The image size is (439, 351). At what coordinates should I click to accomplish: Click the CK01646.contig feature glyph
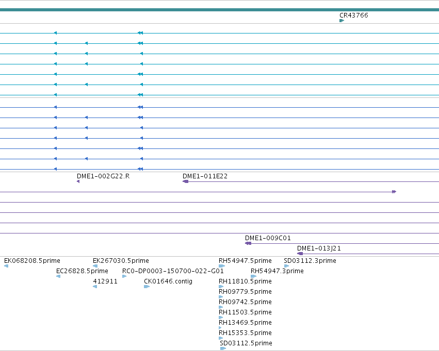(x=147, y=287)
